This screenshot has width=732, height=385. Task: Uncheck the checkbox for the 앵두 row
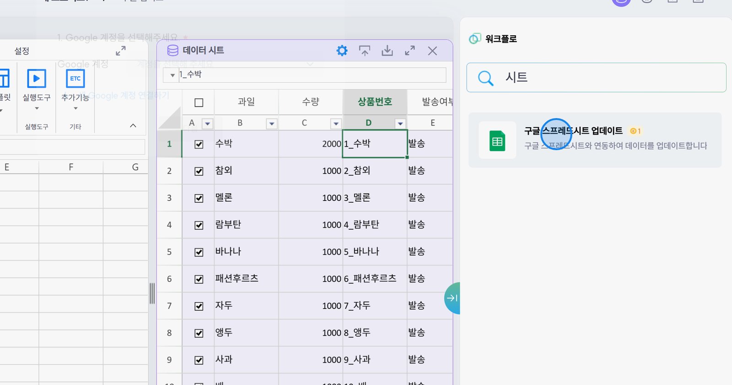click(x=199, y=333)
